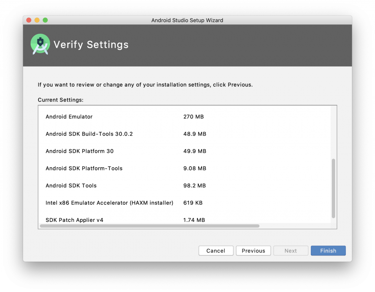Click the 48.9 MB size value
The width and height of the screenshot is (375, 292).
[195, 134]
